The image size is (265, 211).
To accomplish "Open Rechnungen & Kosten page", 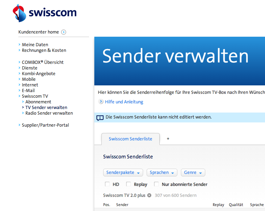I will (44, 50).
